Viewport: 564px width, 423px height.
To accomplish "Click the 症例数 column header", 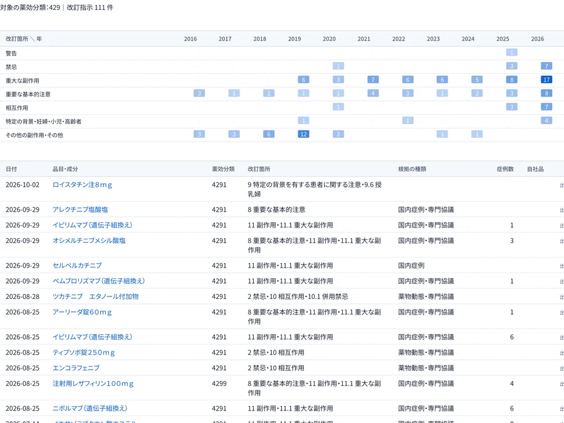I will coord(505,169).
